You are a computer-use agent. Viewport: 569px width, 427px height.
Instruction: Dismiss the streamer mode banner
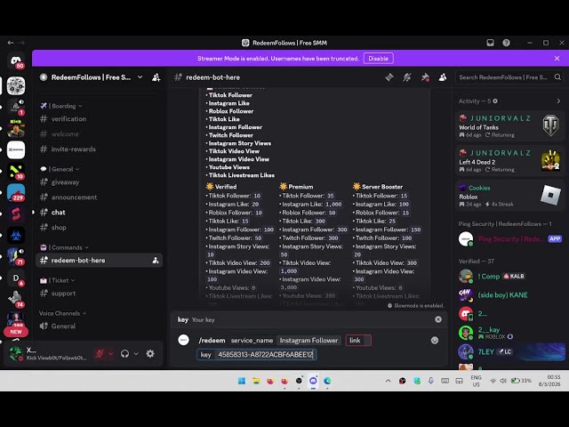click(557, 59)
